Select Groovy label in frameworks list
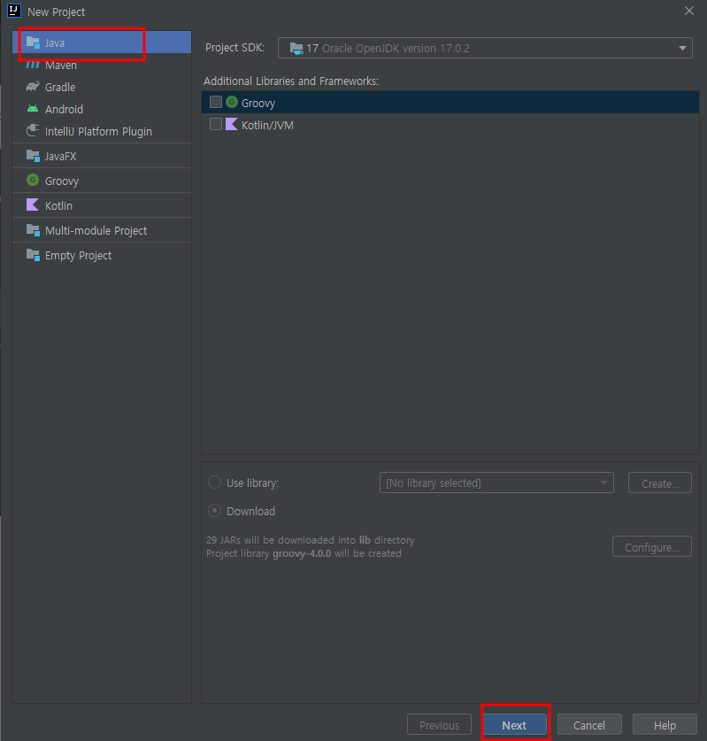Viewport: 707px width, 741px height. pyautogui.click(x=257, y=103)
